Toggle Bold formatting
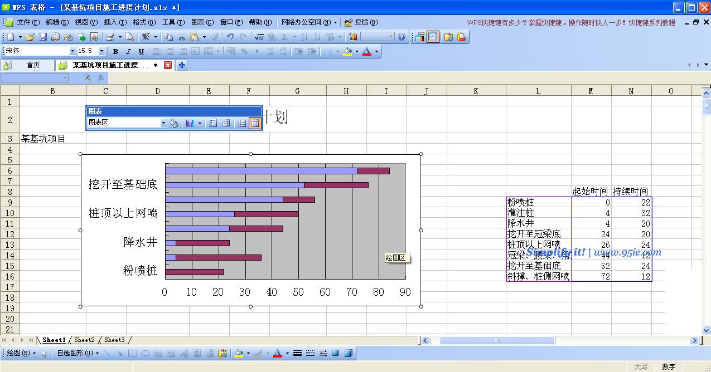This screenshot has width=711, height=372. (x=115, y=51)
